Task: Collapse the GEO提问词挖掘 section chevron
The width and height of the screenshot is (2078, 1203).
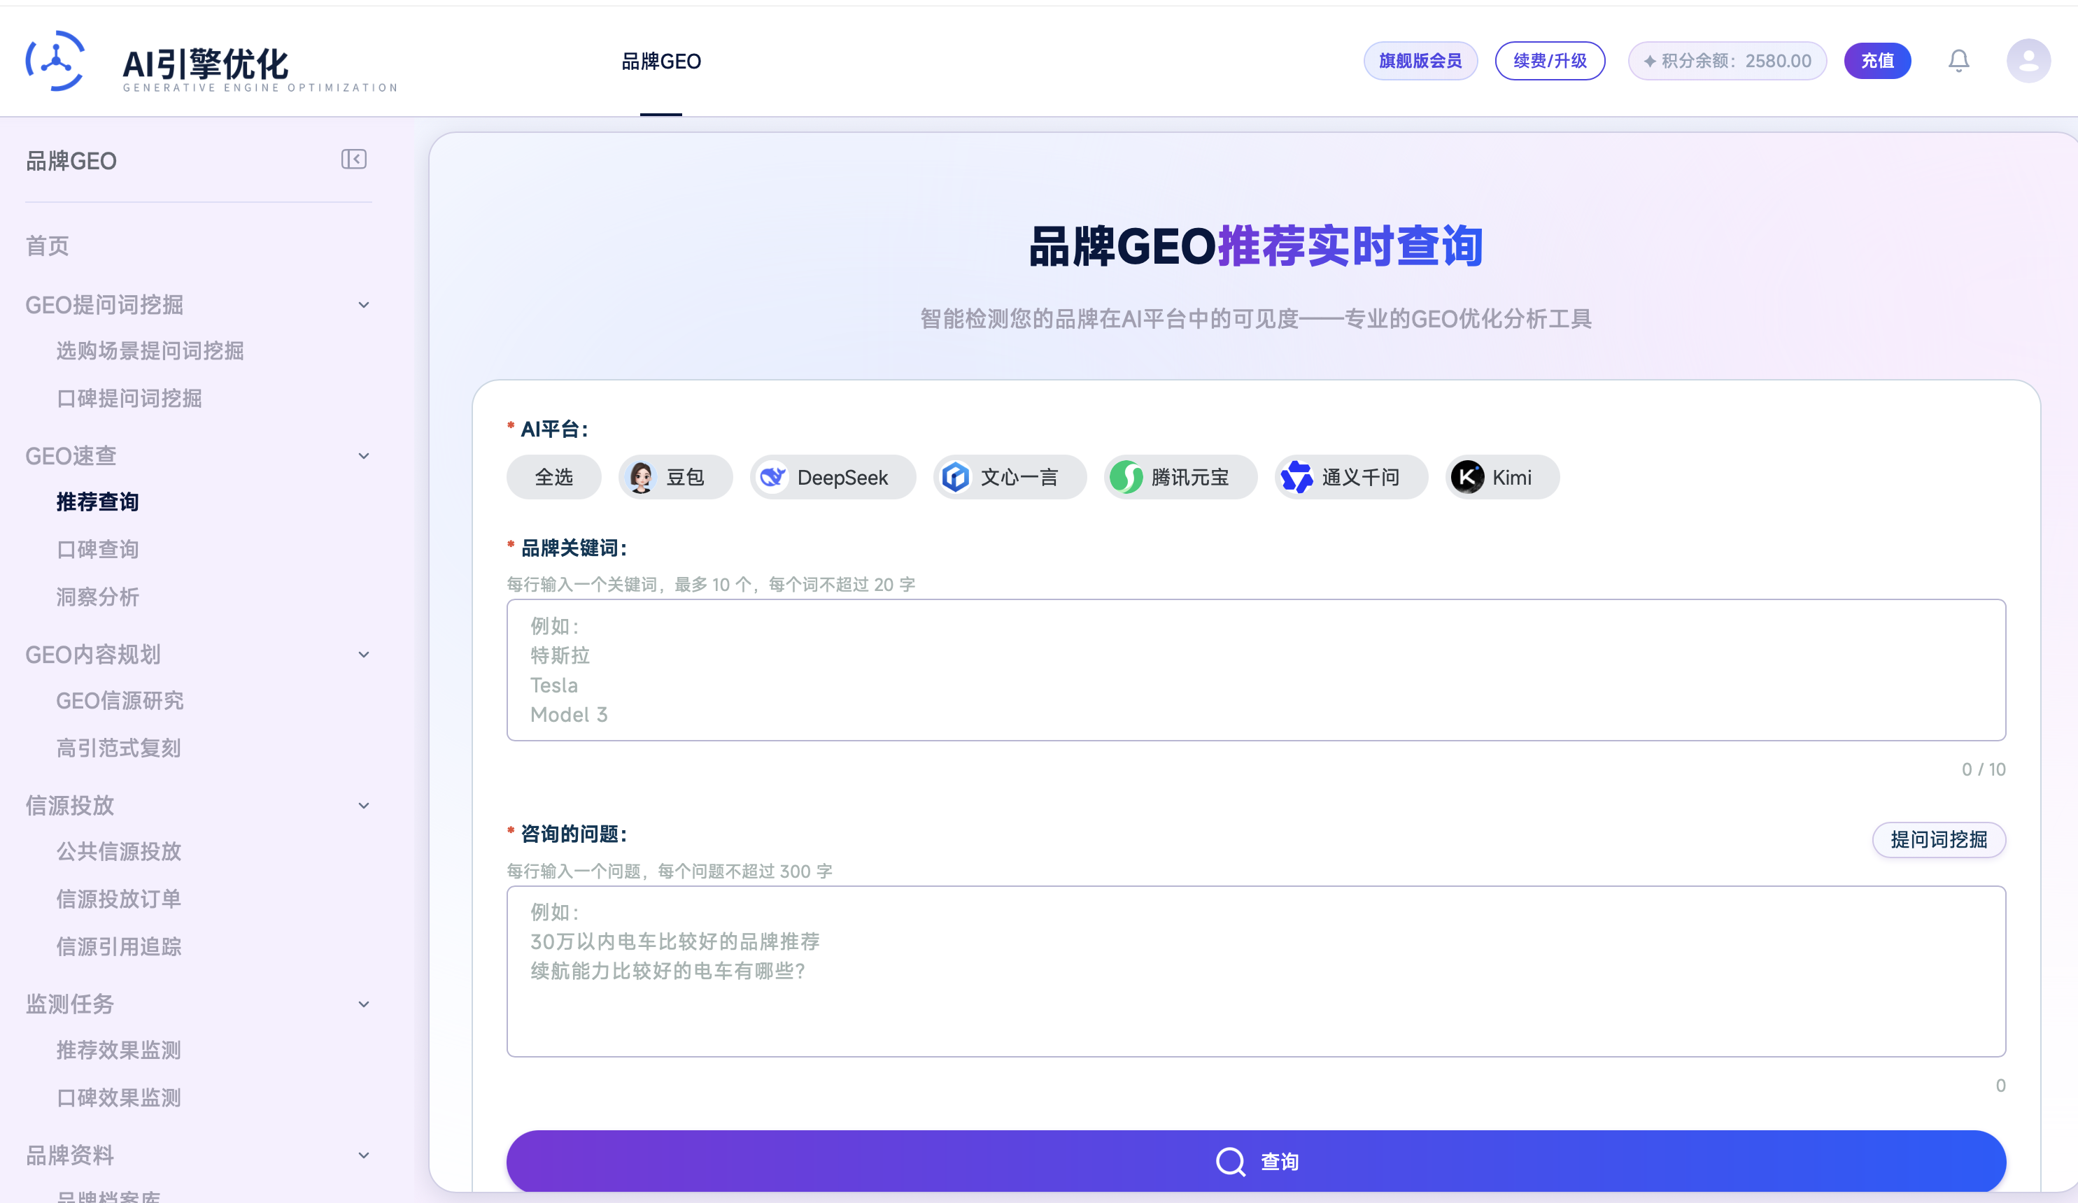Action: (x=364, y=305)
